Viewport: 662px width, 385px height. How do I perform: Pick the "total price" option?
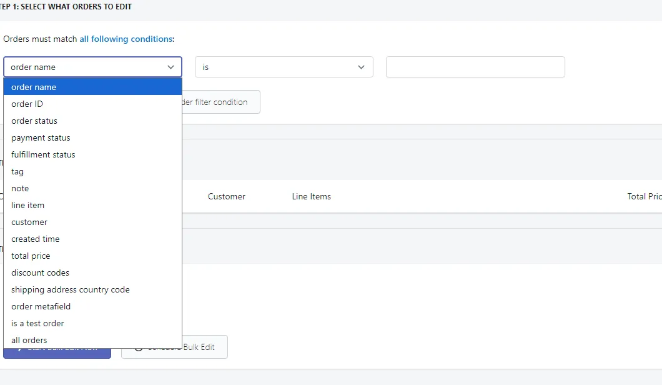[x=92, y=256]
